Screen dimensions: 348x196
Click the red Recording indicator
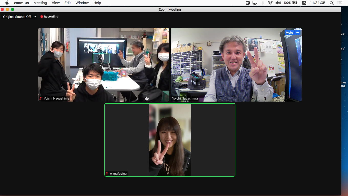point(49,17)
